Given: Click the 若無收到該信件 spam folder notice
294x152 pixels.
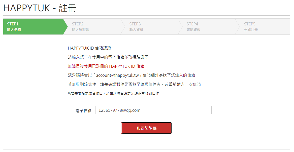Looking at the screenshot, I should [134, 84].
